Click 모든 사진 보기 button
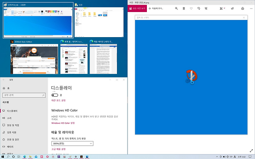The height and width of the screenshot is (159, 255). (138, 8)
